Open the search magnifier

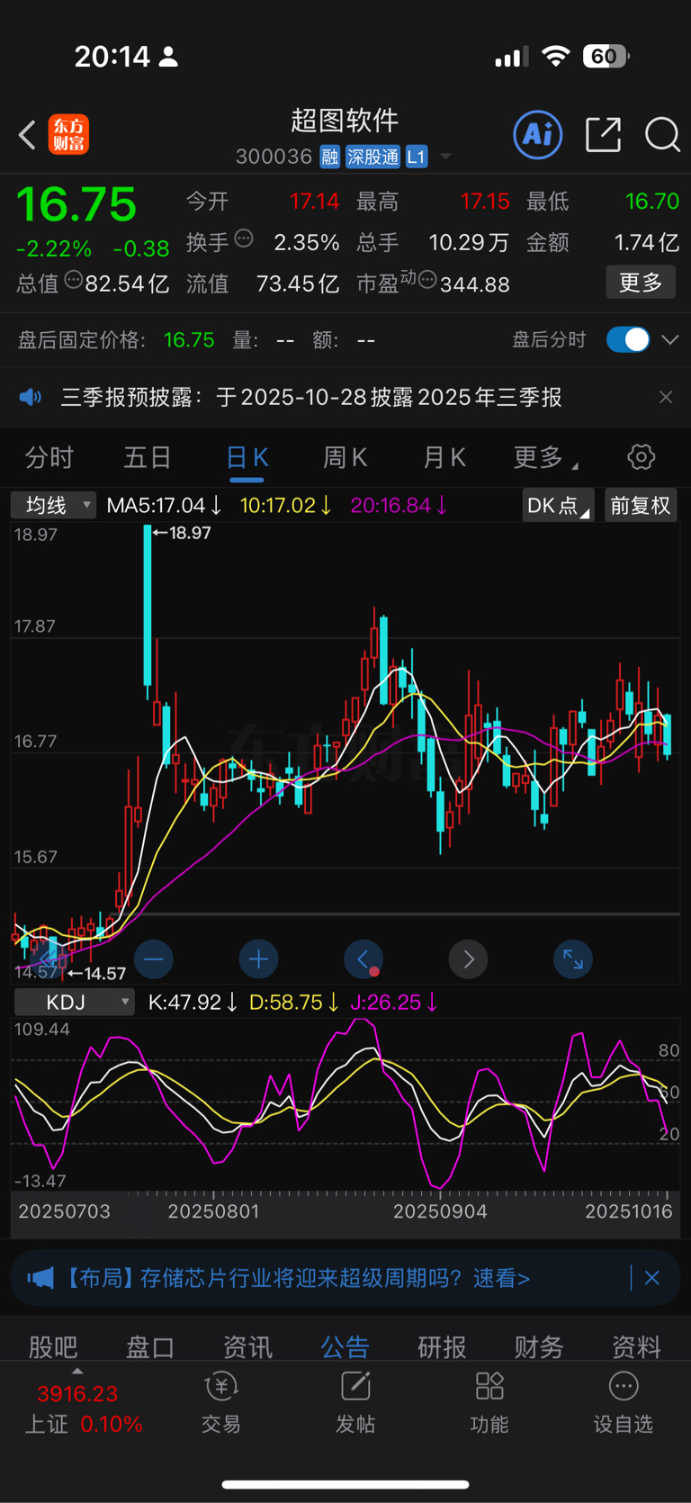[x=662, y=135]
